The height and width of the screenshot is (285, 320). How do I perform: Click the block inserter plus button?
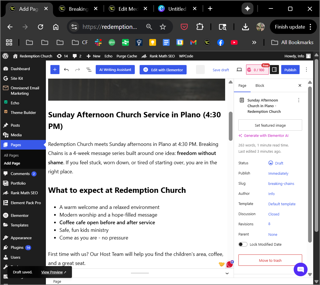pyautogui.click(x=55, y=70)
